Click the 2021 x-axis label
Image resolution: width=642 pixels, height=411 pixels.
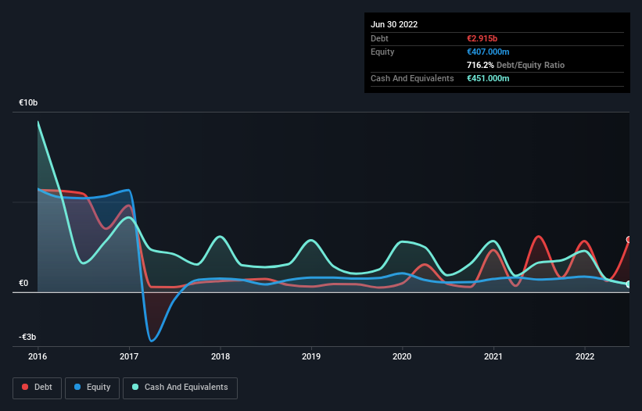click(493, 356)
